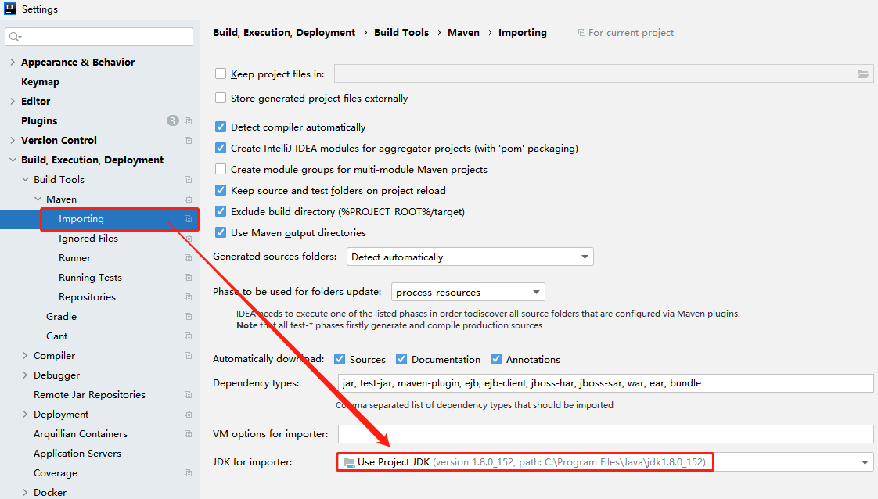Click the project-level icon beside Compiler
The height and width of the screenshot is (499, 878).
(188, 356)
